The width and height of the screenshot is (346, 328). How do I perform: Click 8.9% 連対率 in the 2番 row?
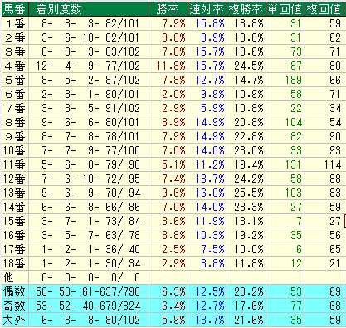pos(212,37)
